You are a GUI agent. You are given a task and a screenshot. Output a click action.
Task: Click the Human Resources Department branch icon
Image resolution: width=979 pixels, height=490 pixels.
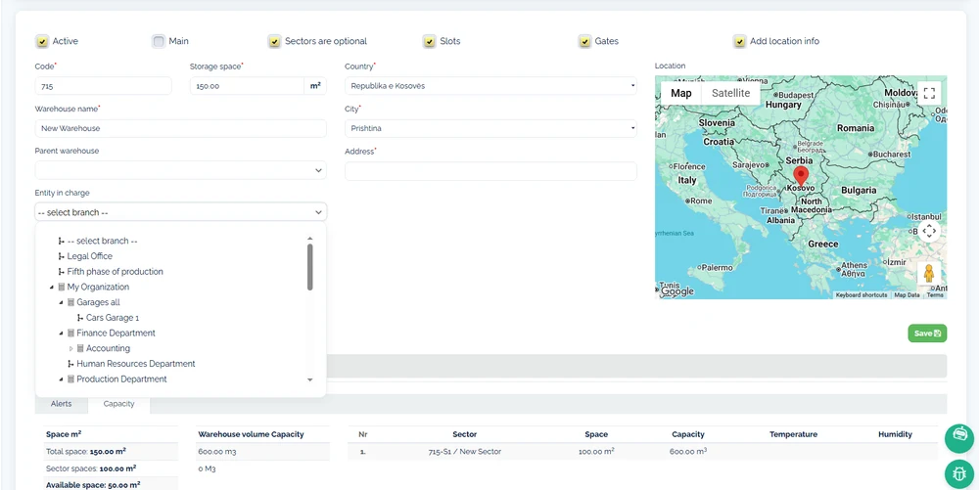[70, 364]
